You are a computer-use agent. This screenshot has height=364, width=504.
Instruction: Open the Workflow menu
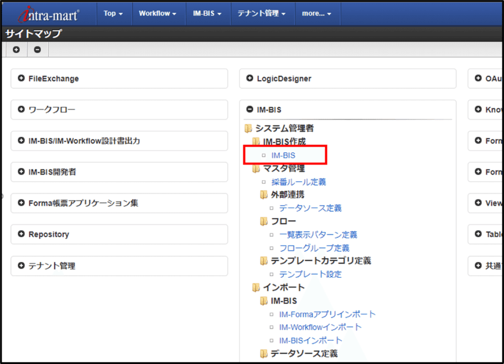(x=158, y=13)
